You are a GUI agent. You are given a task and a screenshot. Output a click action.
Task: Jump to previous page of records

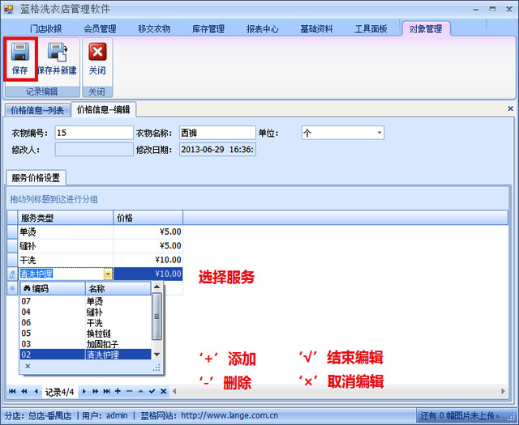tap(24, 391)
